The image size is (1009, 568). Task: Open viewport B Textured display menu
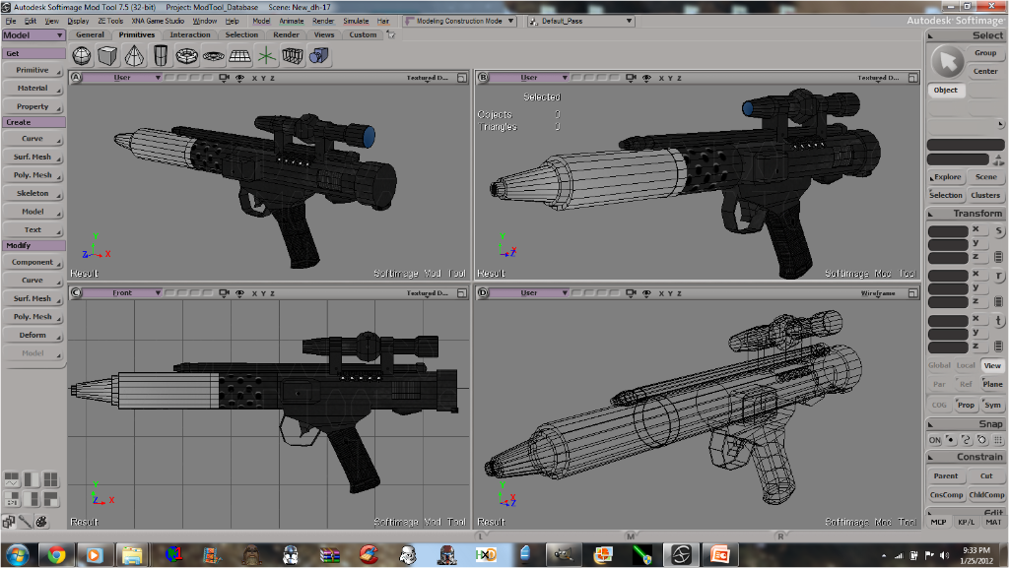(x=878, y=78)
